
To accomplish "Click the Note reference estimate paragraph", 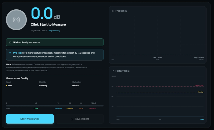I will tap(46, 68).
